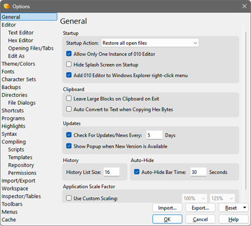Open Theme/Colors options page
Image resolution: width=251 pixels, height=226 pixels.
(x=19, y=64)
